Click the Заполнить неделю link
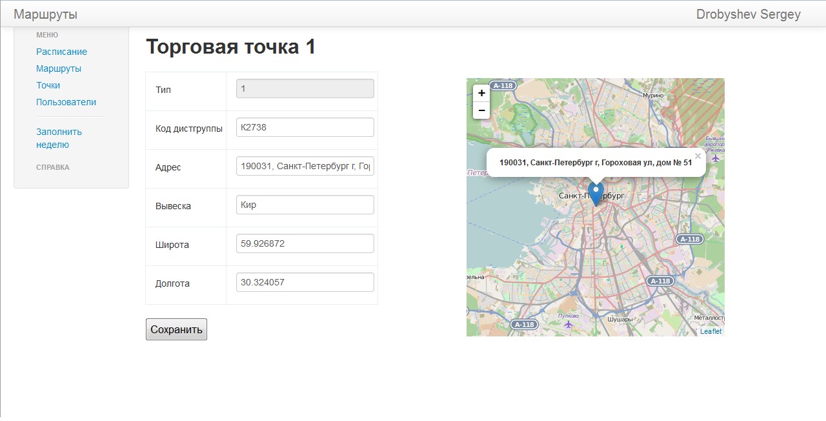This screenshot has height=421, width=826. click(59, 138)
